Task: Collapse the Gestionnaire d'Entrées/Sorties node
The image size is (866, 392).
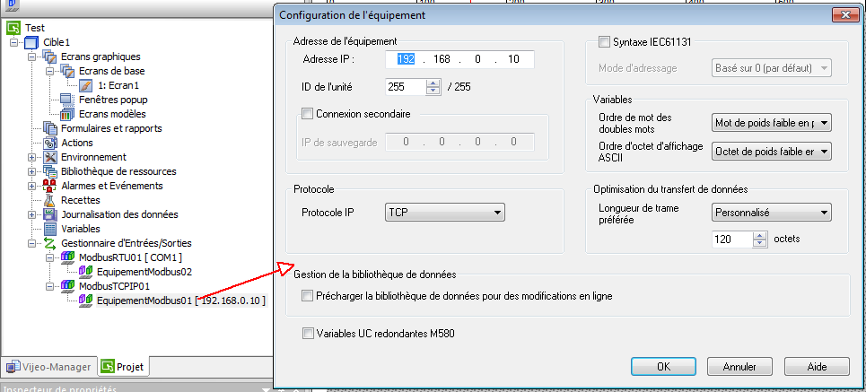Action: tap(31, 243)
